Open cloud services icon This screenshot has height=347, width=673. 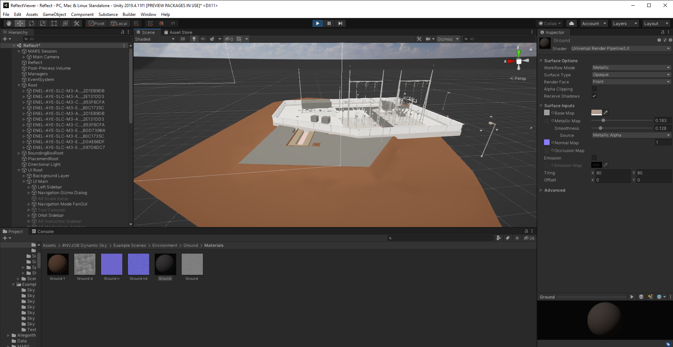tap(572, 23)
